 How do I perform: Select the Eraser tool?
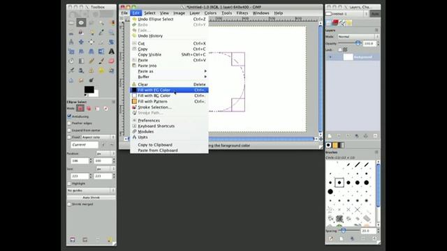coord(111,61)
